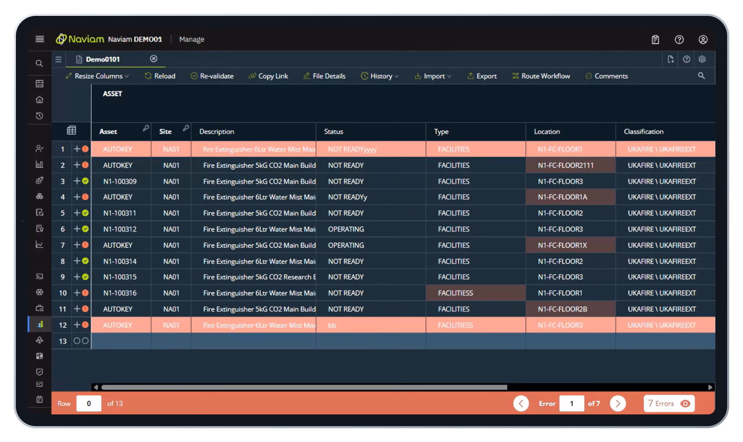Open File Details
743x442 pixels.
click(x=324, y=76)
